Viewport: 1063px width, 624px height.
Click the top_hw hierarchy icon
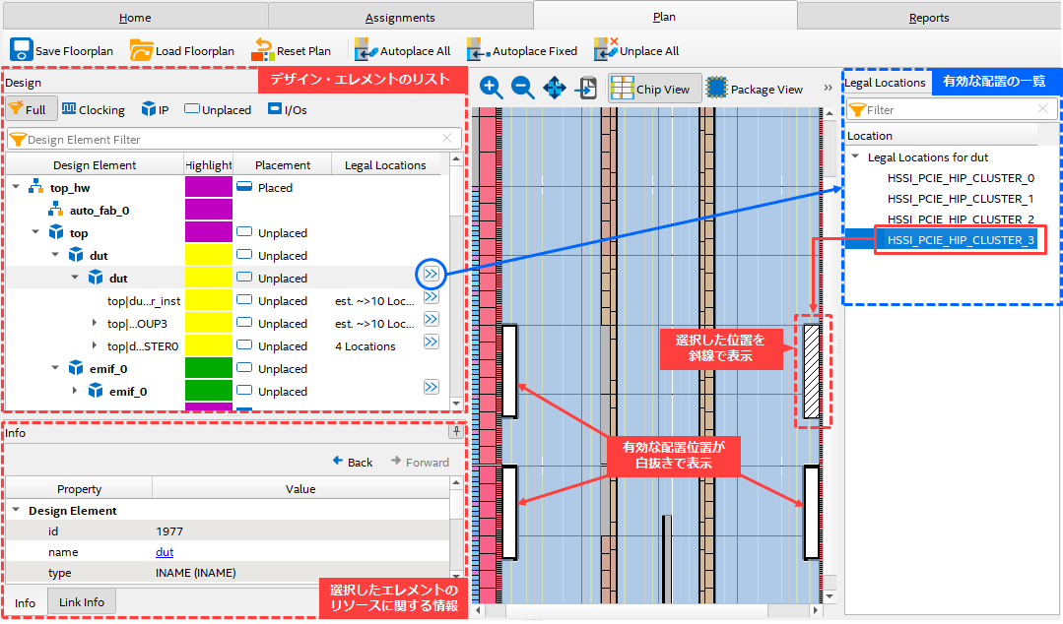pos(35,186)
